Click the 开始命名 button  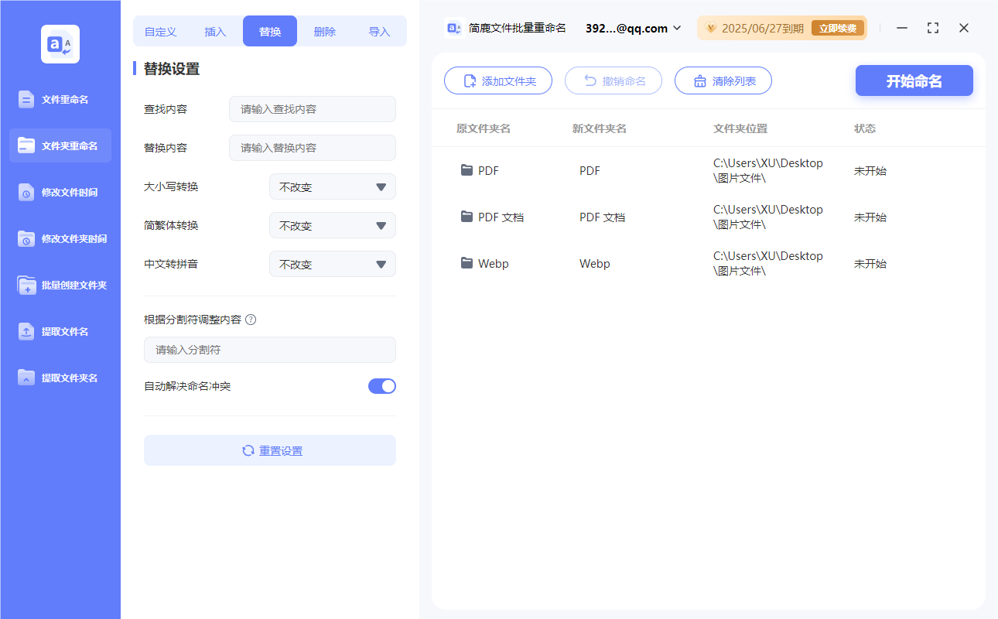click(914, 80)
